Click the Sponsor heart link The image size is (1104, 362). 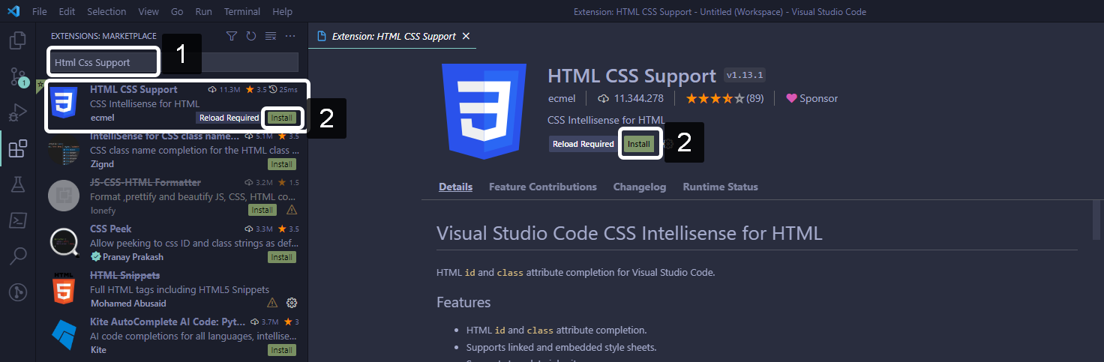click(x=812, y=98)
